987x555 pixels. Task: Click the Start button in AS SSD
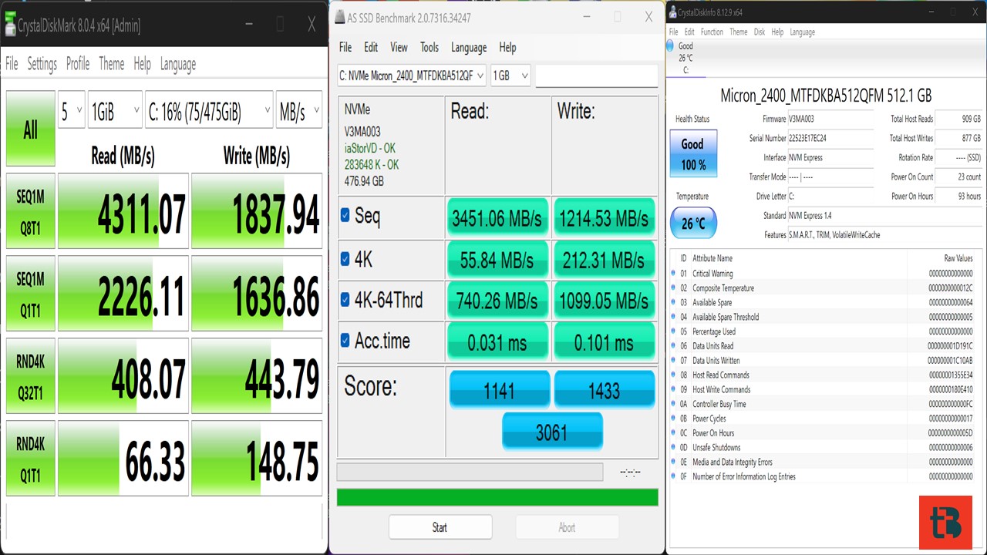pyautogui.click(x=440, y=527)
